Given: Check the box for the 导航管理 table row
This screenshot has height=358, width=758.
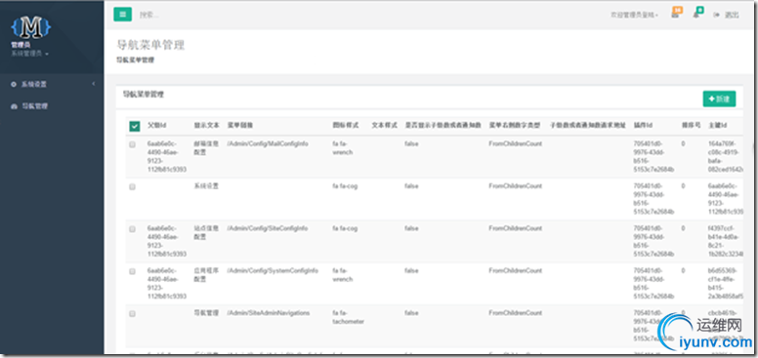Looking at the screenshot, I should click(133, 313).
